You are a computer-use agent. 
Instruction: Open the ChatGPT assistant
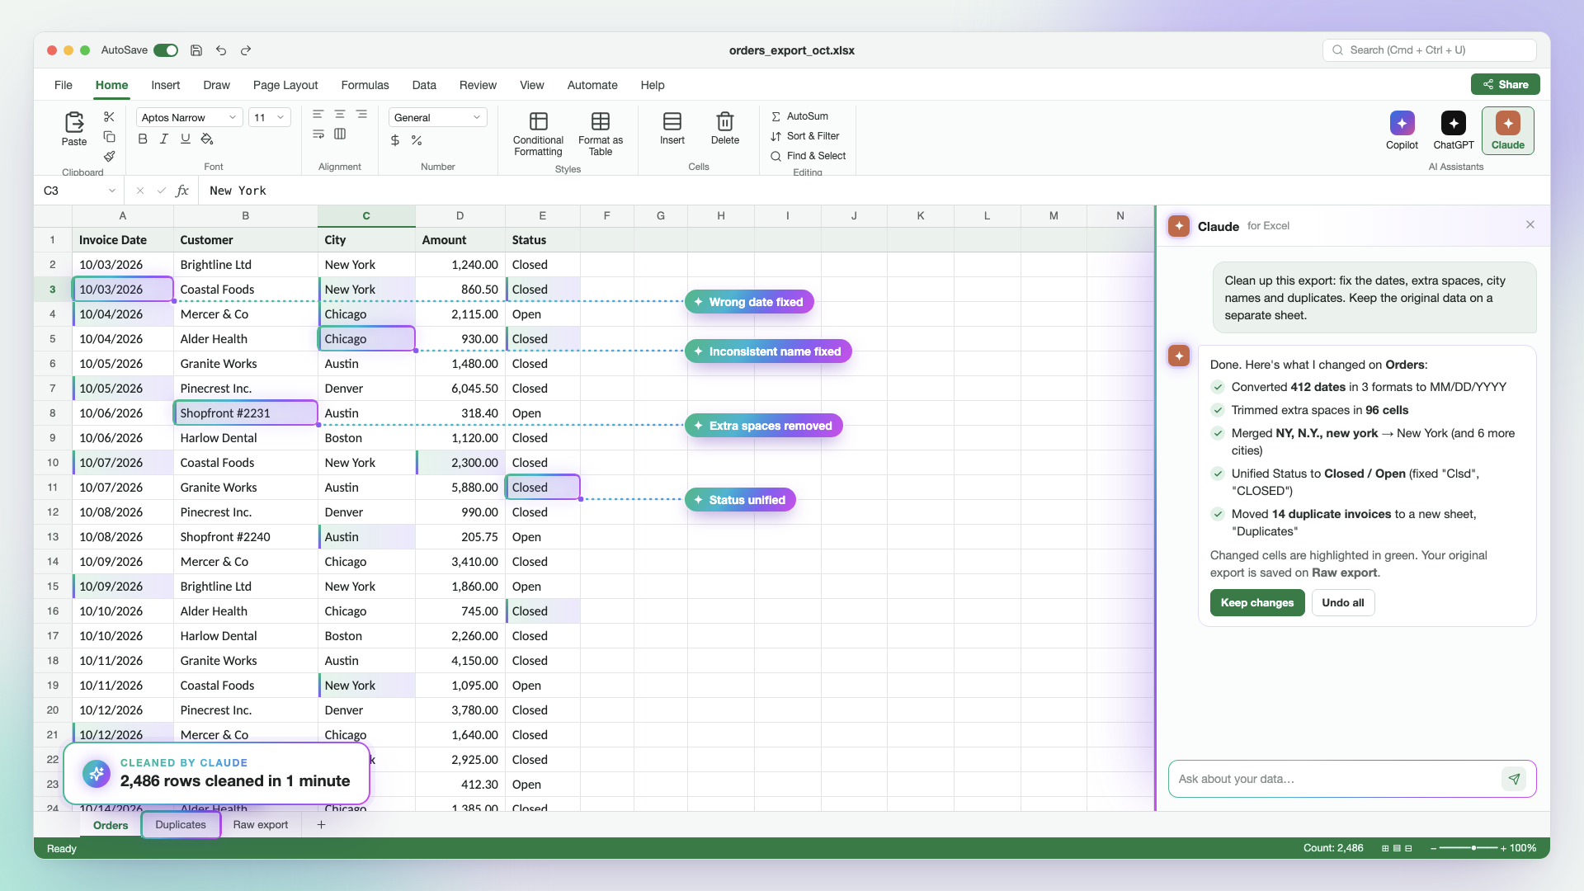(x=1453, y=130)
